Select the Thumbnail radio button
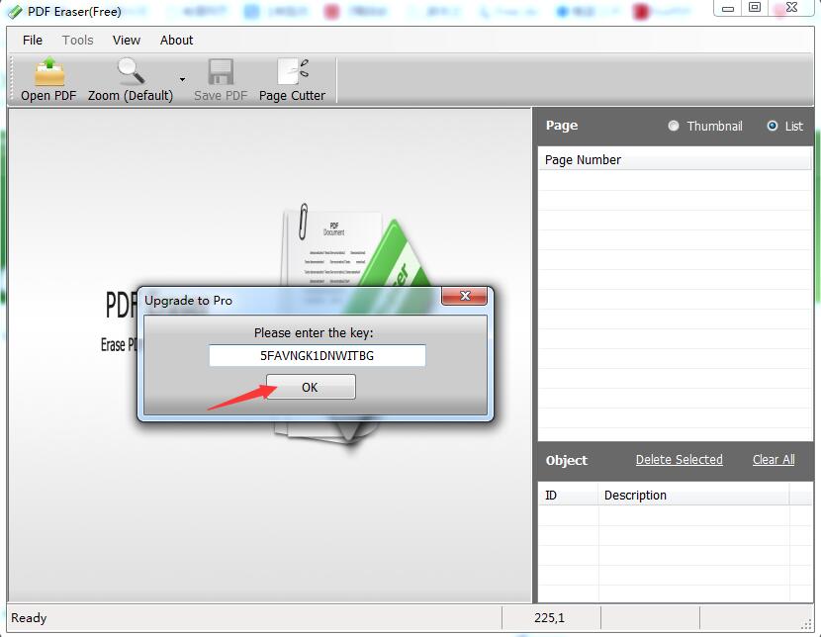 click(x=674, y=126)
